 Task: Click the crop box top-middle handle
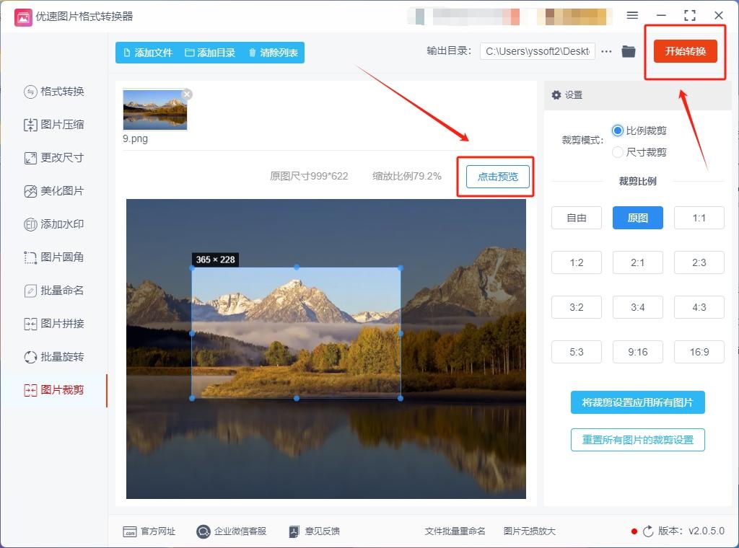click(x=297, y=268)
